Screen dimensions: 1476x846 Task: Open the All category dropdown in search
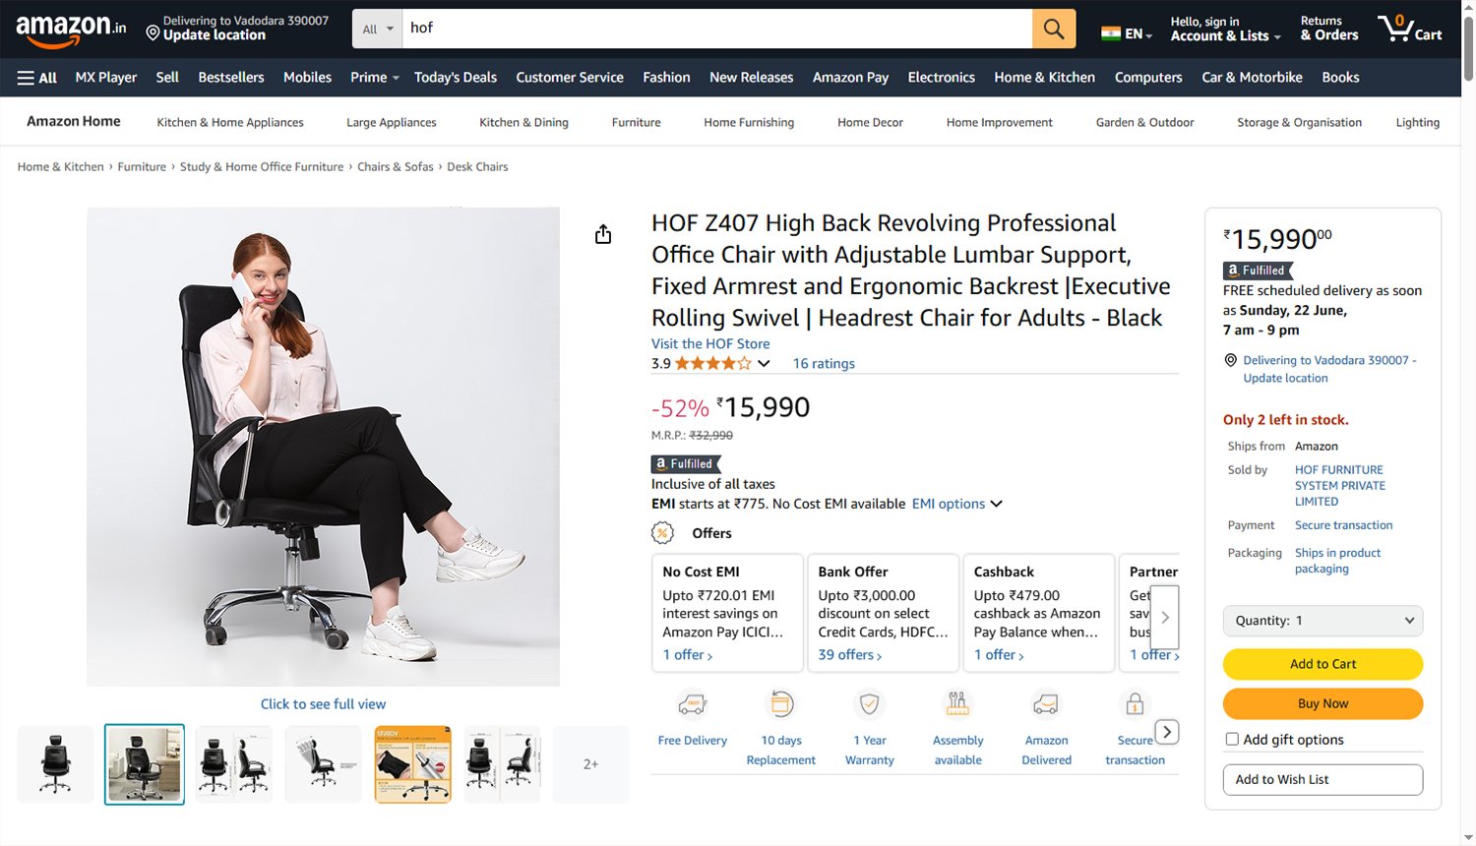[376, 28]
